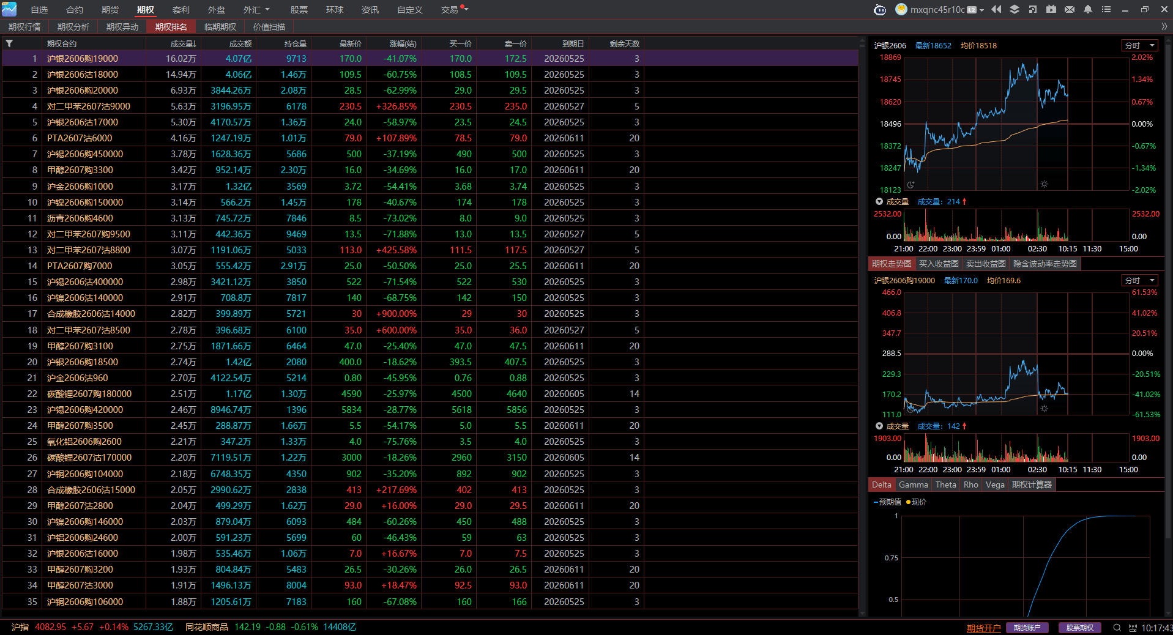The image size is (1173, 635).
Task: Toggle 成交量 radio under 沪银2606 chart
Action: [x=879, y=201]
